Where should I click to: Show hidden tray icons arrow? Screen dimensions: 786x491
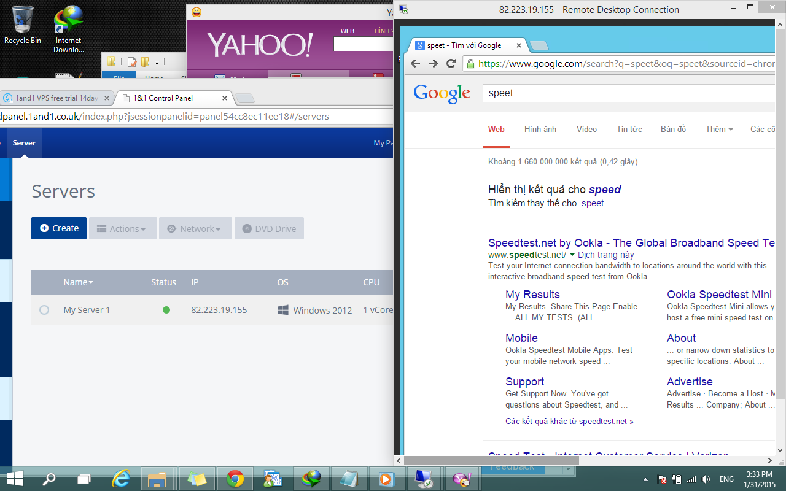pos(645,479)
